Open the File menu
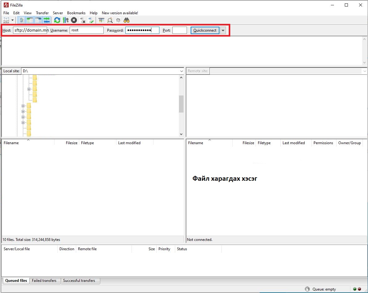The height and width of the screenshot is (293, 368). (6, 13)
